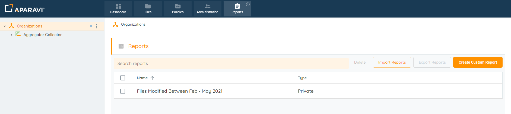Open the Dashboard tab
The width and height of the screenshot is (511, 114).
coord(118,9)
